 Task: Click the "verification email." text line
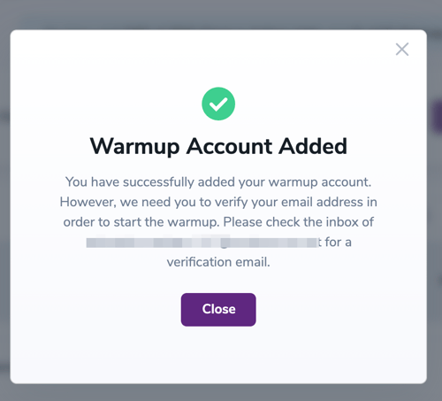coord(218,262)
